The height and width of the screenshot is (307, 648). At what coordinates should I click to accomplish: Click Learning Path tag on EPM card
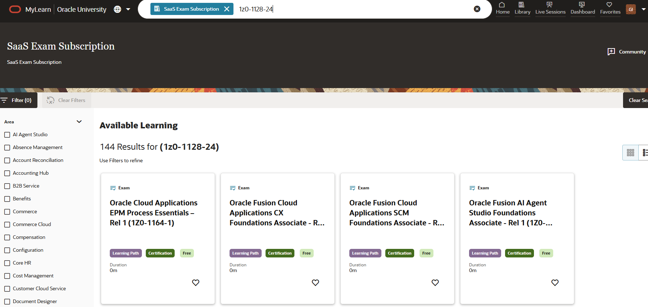click(126, 253)
